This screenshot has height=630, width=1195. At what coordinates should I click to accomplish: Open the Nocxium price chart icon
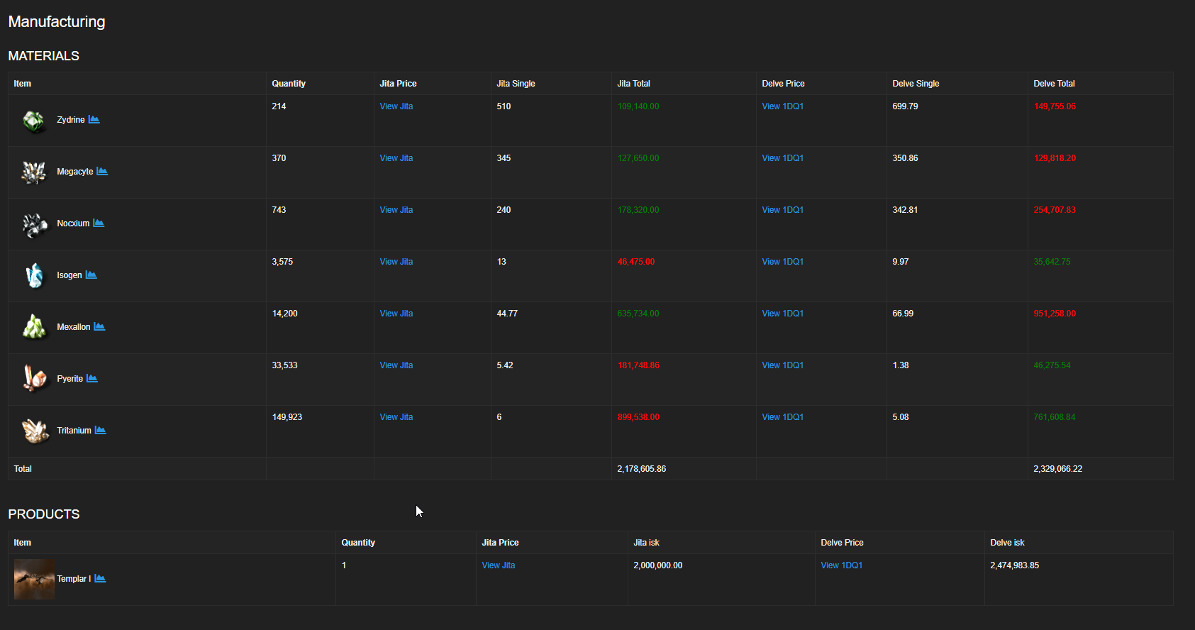[x=99, y=223]
